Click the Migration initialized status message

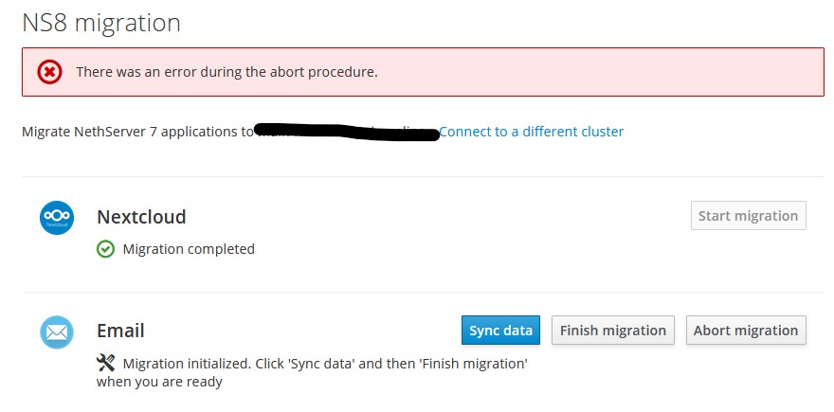click(x=312, y=372)
